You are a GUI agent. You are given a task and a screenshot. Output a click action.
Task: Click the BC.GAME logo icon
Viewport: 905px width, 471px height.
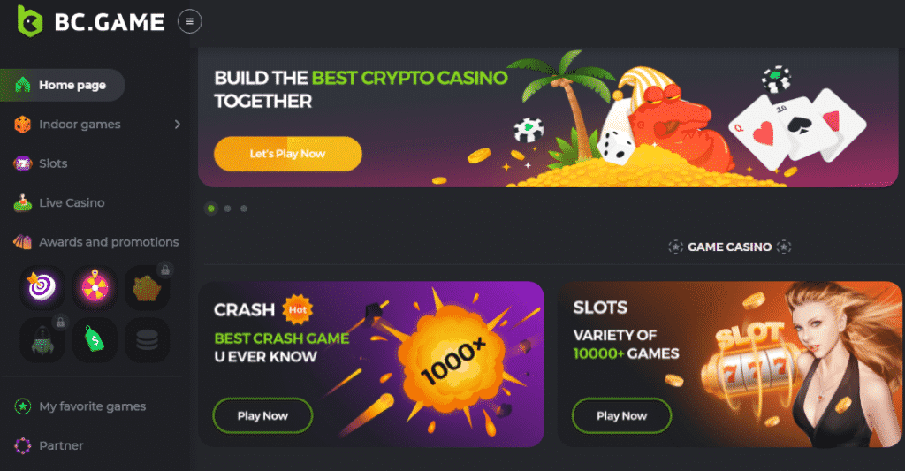tap(30, 21)
